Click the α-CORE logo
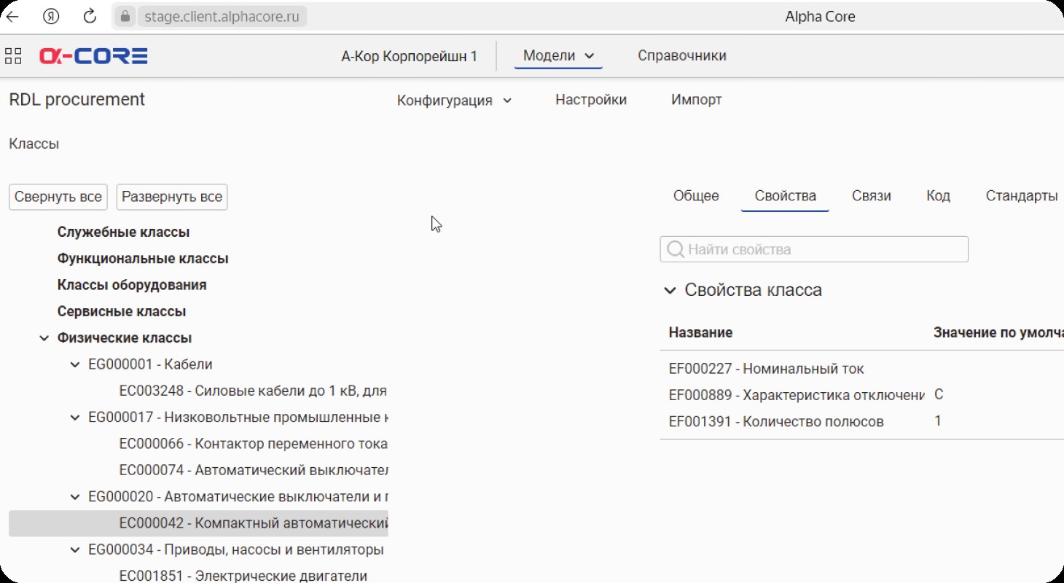 click(93, 55)
